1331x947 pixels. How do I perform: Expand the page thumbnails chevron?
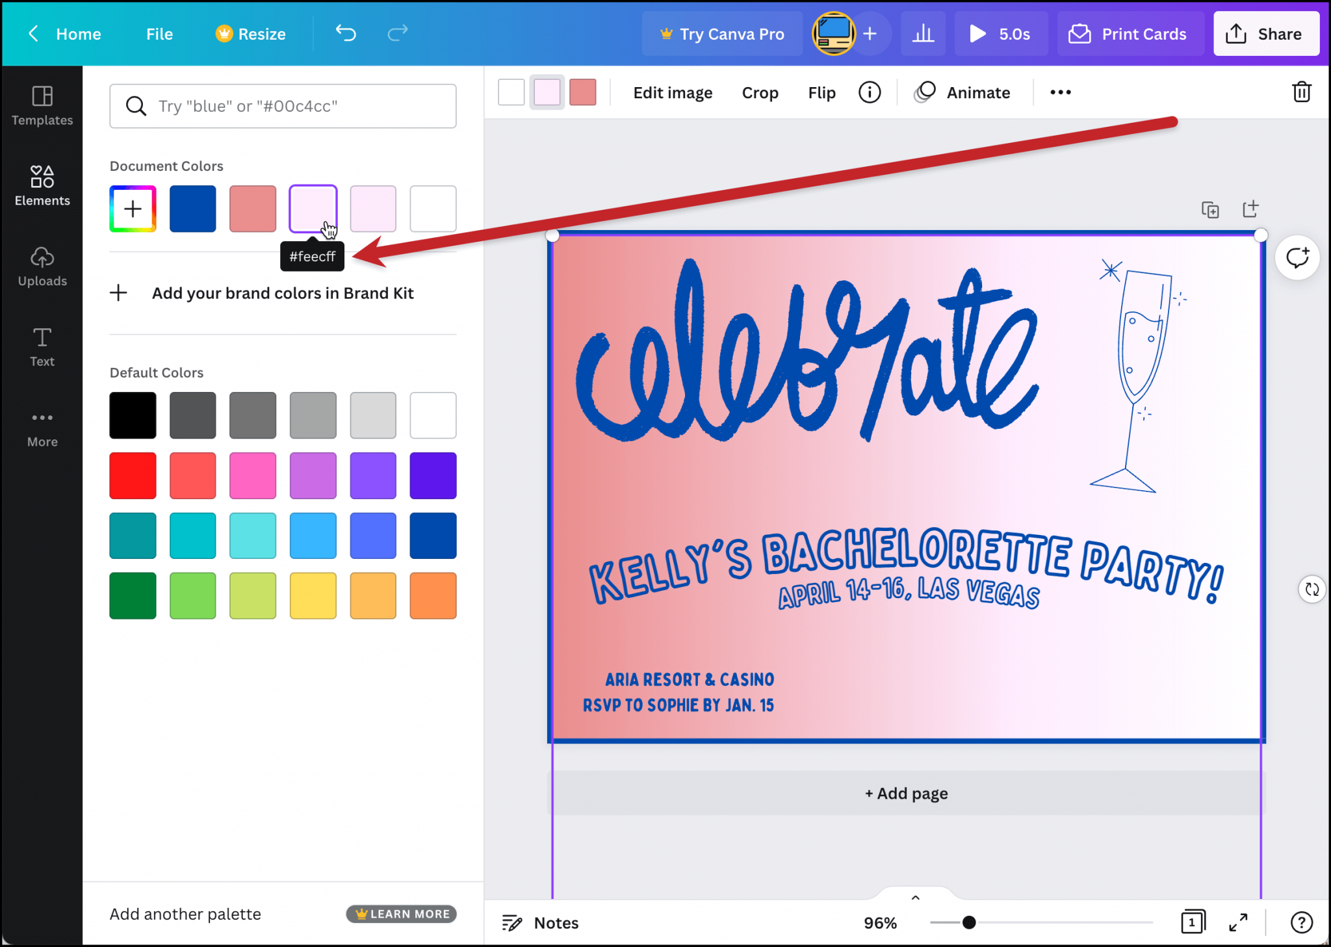click(915, 898)
